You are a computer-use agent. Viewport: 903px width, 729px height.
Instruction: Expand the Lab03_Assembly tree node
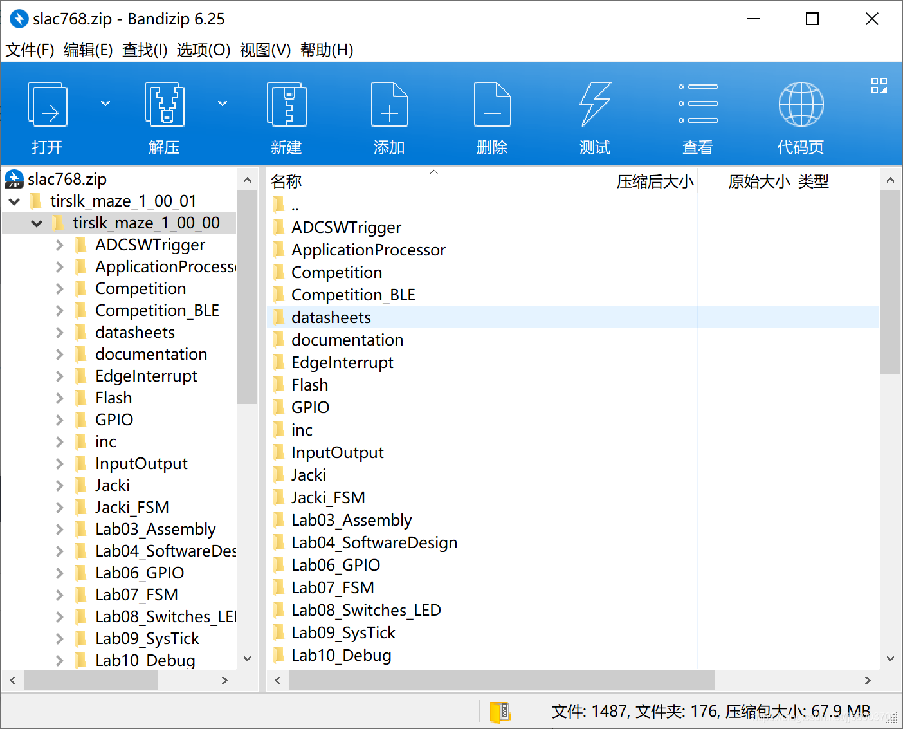(60, 530)
